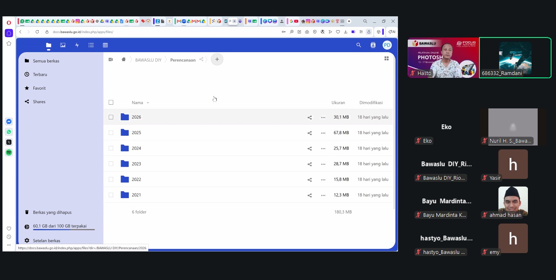Open Opera sidebar bookmarks star icon
Viewport: 556px width, 280px height.
coord(9,43)
